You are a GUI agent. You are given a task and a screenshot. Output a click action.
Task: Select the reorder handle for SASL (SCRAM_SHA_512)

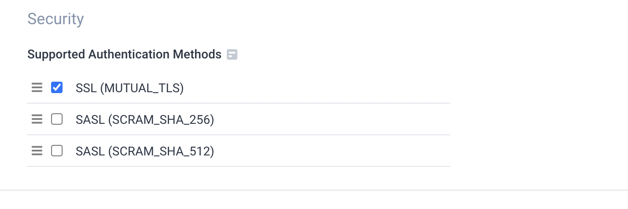point(37,151)
